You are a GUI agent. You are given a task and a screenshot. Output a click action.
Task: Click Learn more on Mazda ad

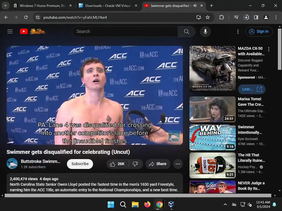point(252,89)
